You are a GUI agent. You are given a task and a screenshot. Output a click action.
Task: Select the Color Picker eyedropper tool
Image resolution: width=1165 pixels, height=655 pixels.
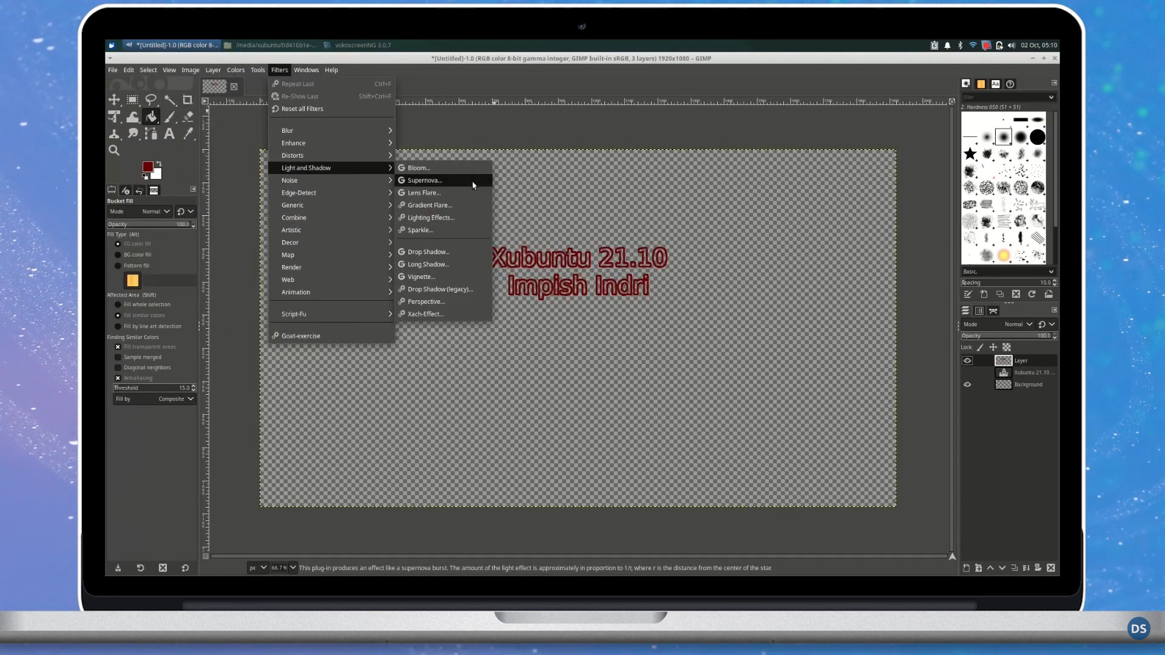188,133
